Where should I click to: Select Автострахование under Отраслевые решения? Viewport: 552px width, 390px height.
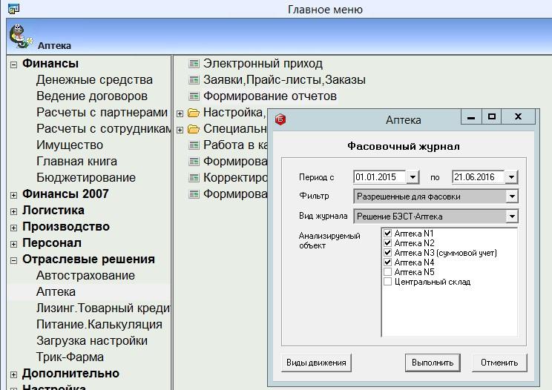tap(85, 275)
